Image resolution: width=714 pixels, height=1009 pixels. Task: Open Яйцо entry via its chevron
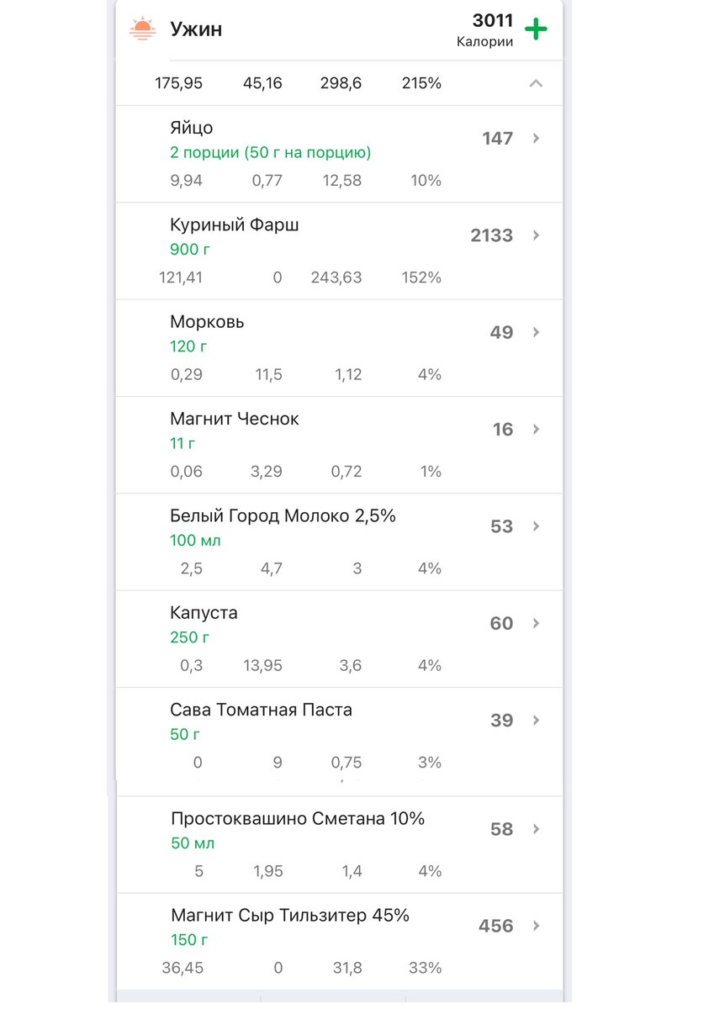537,139
